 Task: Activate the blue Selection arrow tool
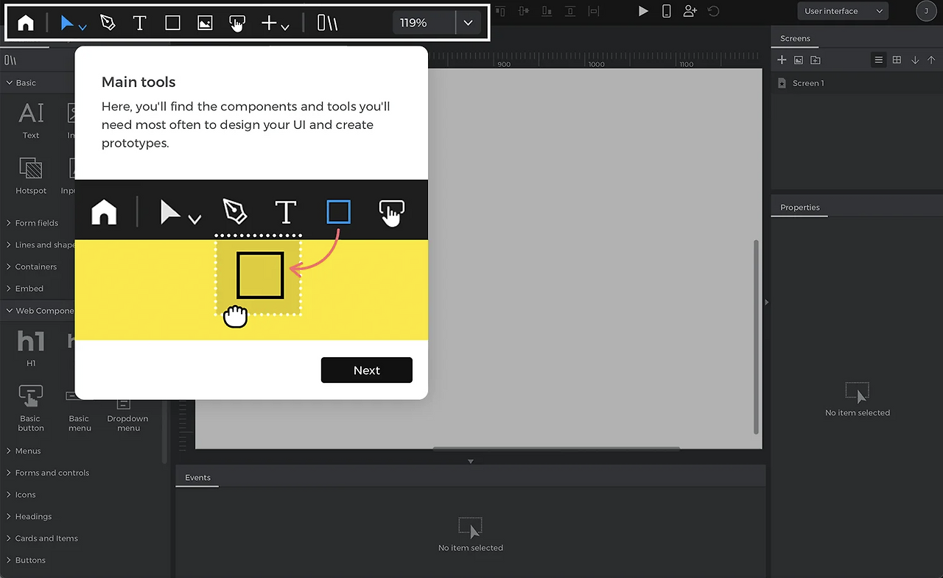tap(68, 23)
